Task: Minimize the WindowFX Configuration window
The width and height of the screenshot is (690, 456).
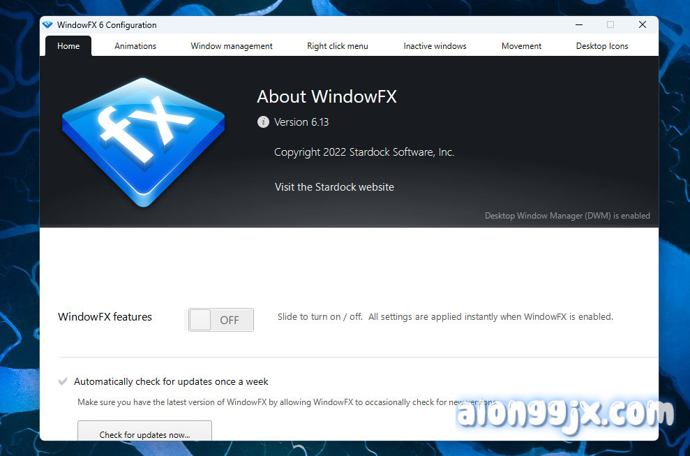Action: click(578, 24)
